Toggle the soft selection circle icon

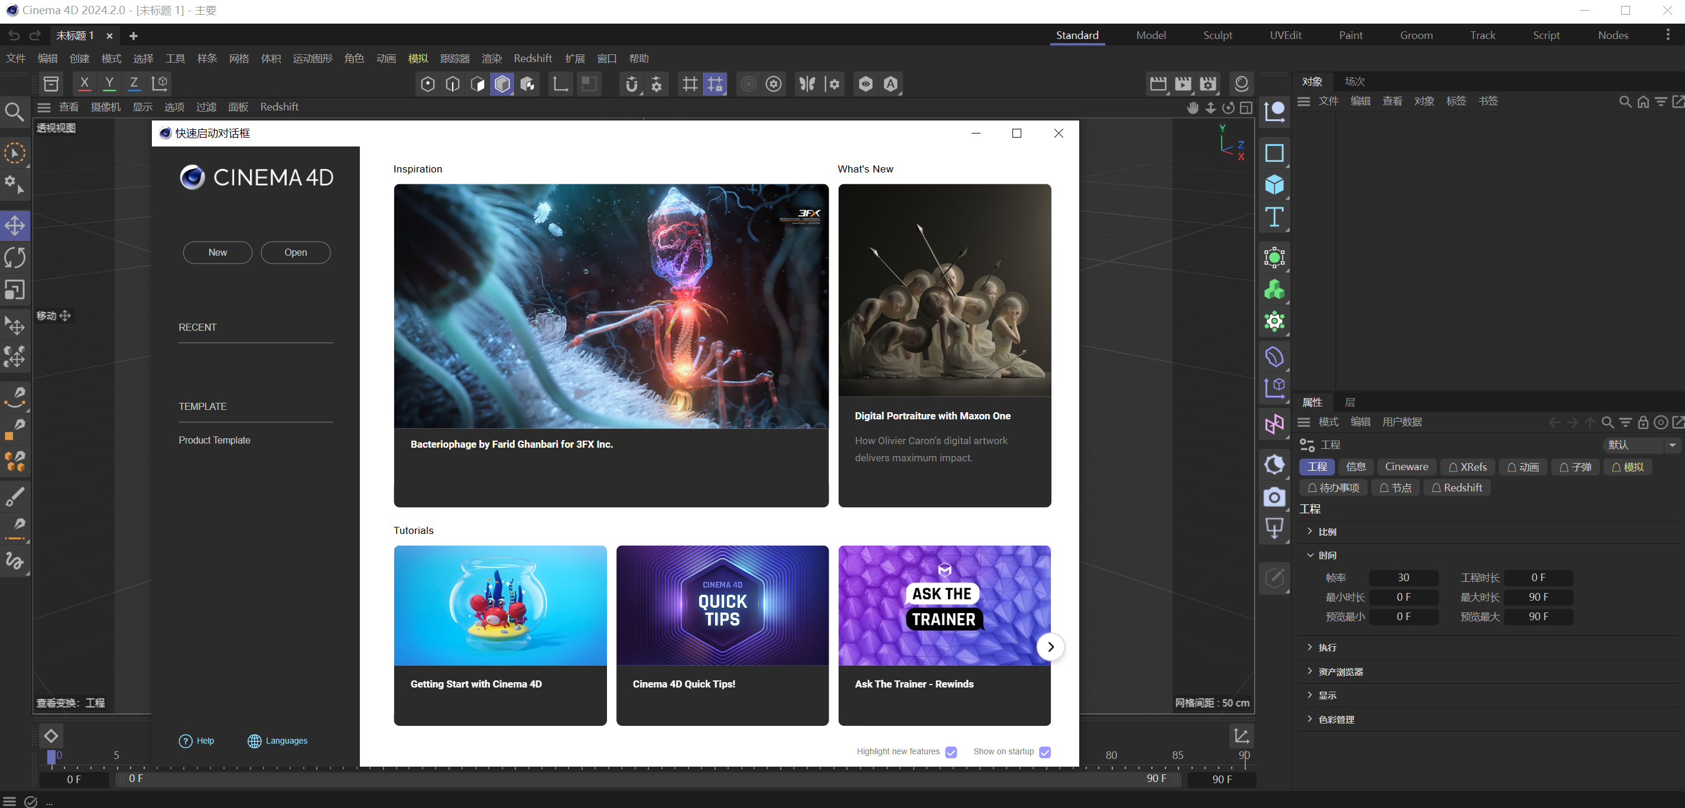(x=749, y=84)
